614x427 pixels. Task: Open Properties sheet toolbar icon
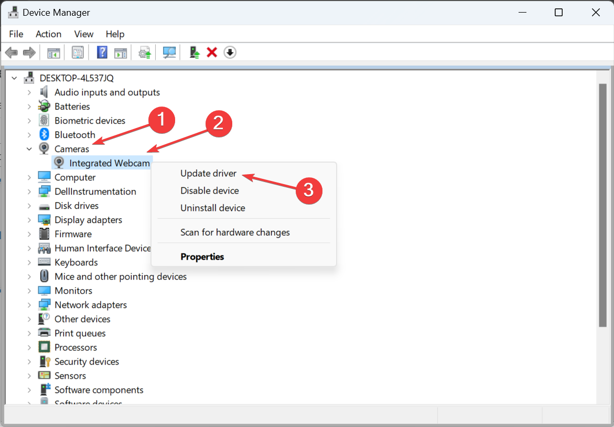[x=78, y=52]
